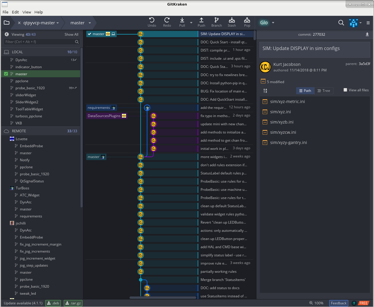The height and width of the screenshot is (307, 374).
Task: Toggle the file sort order icon
Action: tap(265, 91)
